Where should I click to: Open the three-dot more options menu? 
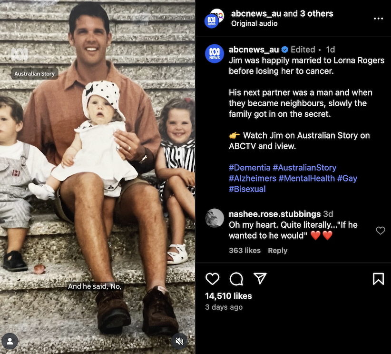(x=378, y=19)
